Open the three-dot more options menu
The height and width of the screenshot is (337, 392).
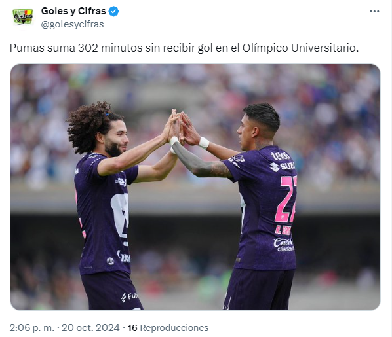coord(374,12)
